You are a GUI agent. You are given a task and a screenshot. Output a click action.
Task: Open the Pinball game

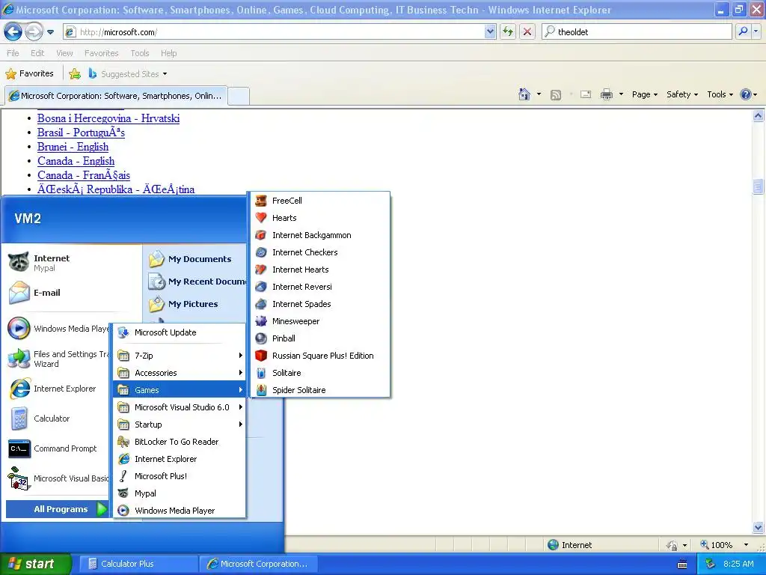click(x=320, y=338)
